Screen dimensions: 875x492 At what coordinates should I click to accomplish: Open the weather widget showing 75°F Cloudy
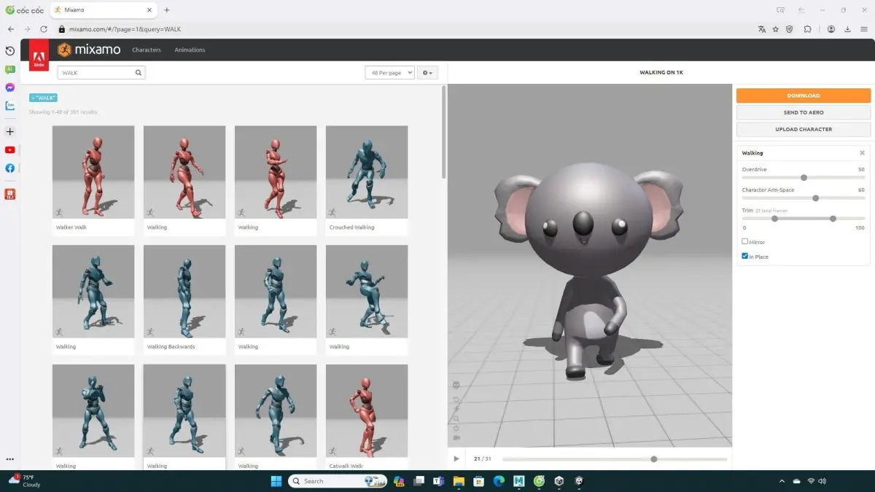(25, 480)
